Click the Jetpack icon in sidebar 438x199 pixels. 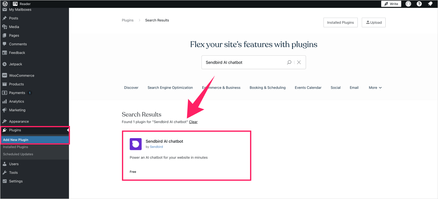pos(5,64)
